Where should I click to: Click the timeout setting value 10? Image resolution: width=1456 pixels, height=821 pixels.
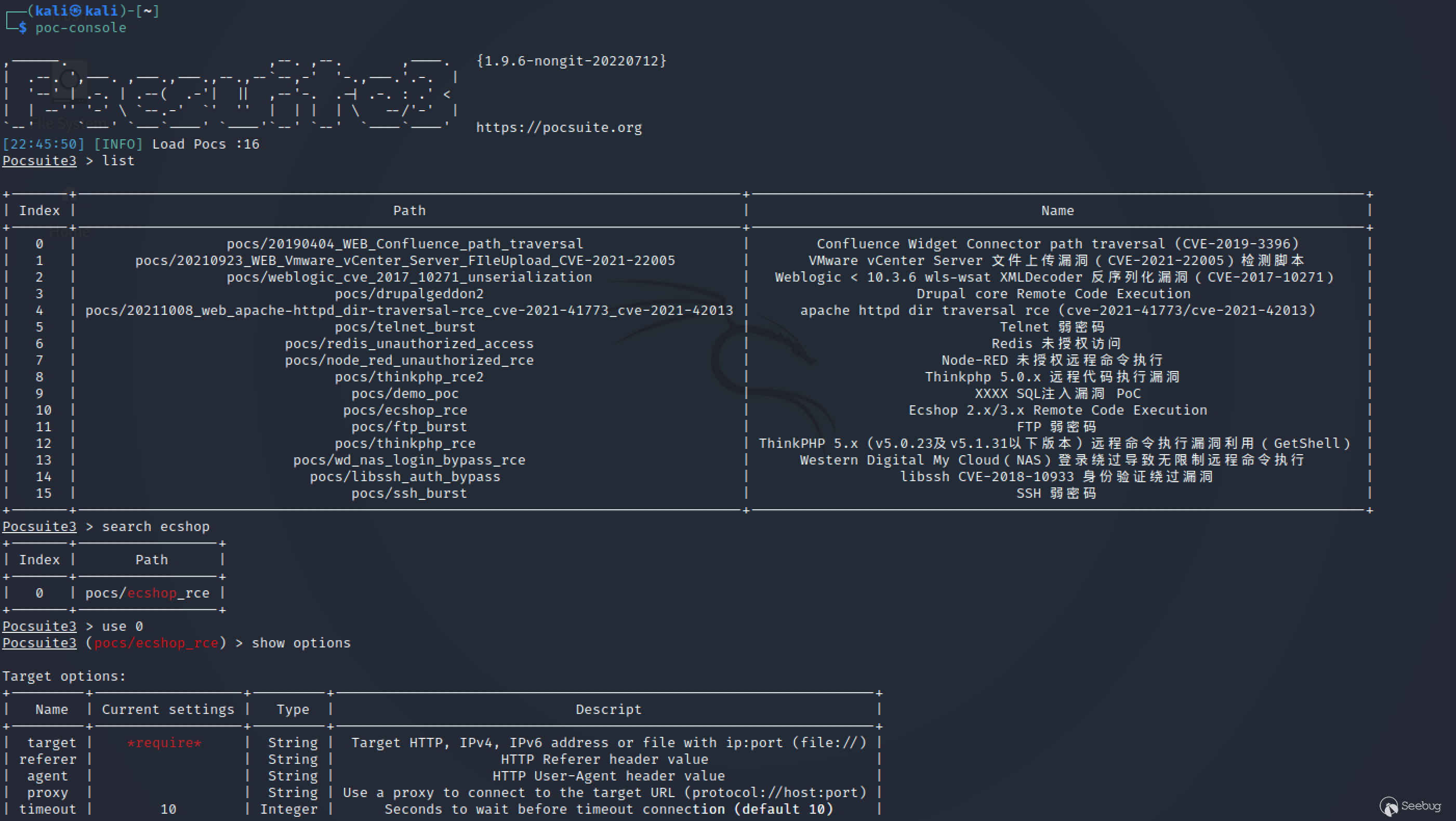pos(168,809)
